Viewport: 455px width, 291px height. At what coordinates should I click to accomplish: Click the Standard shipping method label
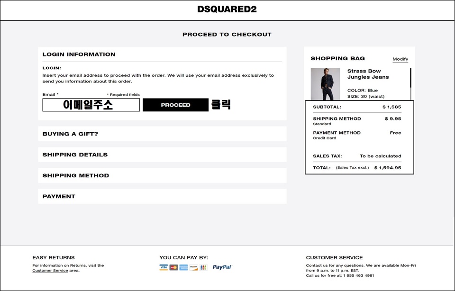322,124
